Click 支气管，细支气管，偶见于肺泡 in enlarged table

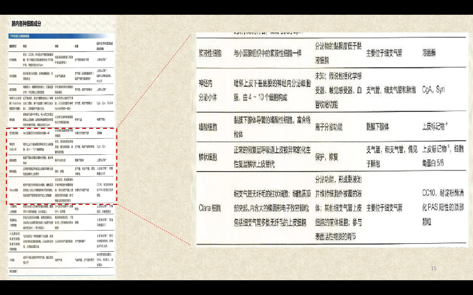(392, 157)
